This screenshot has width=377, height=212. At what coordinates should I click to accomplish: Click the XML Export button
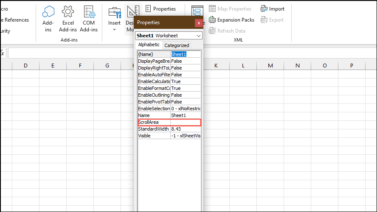pyautogui.click(x=272, y=20)
